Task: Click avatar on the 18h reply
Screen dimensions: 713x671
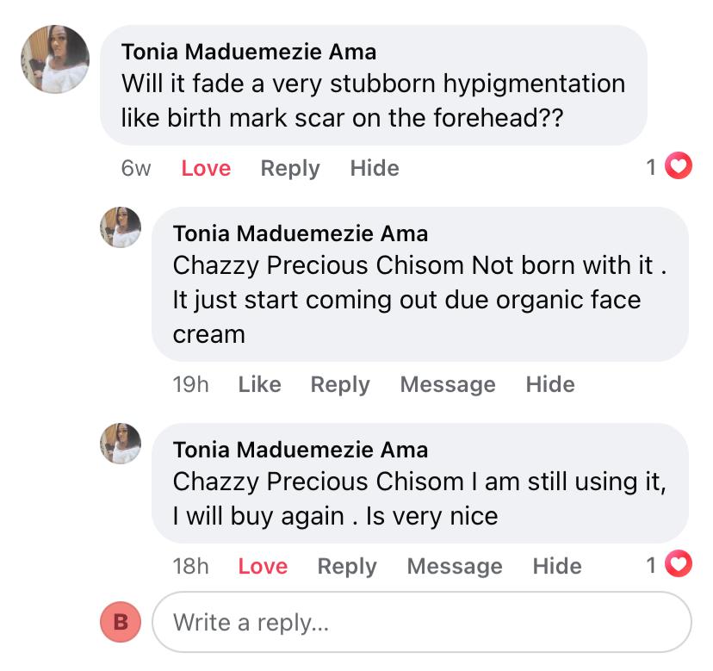Action: (x=121, y=444)
